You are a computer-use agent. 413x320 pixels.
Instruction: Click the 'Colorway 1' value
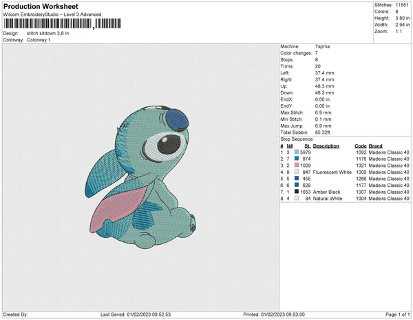[x=39, y=40]
